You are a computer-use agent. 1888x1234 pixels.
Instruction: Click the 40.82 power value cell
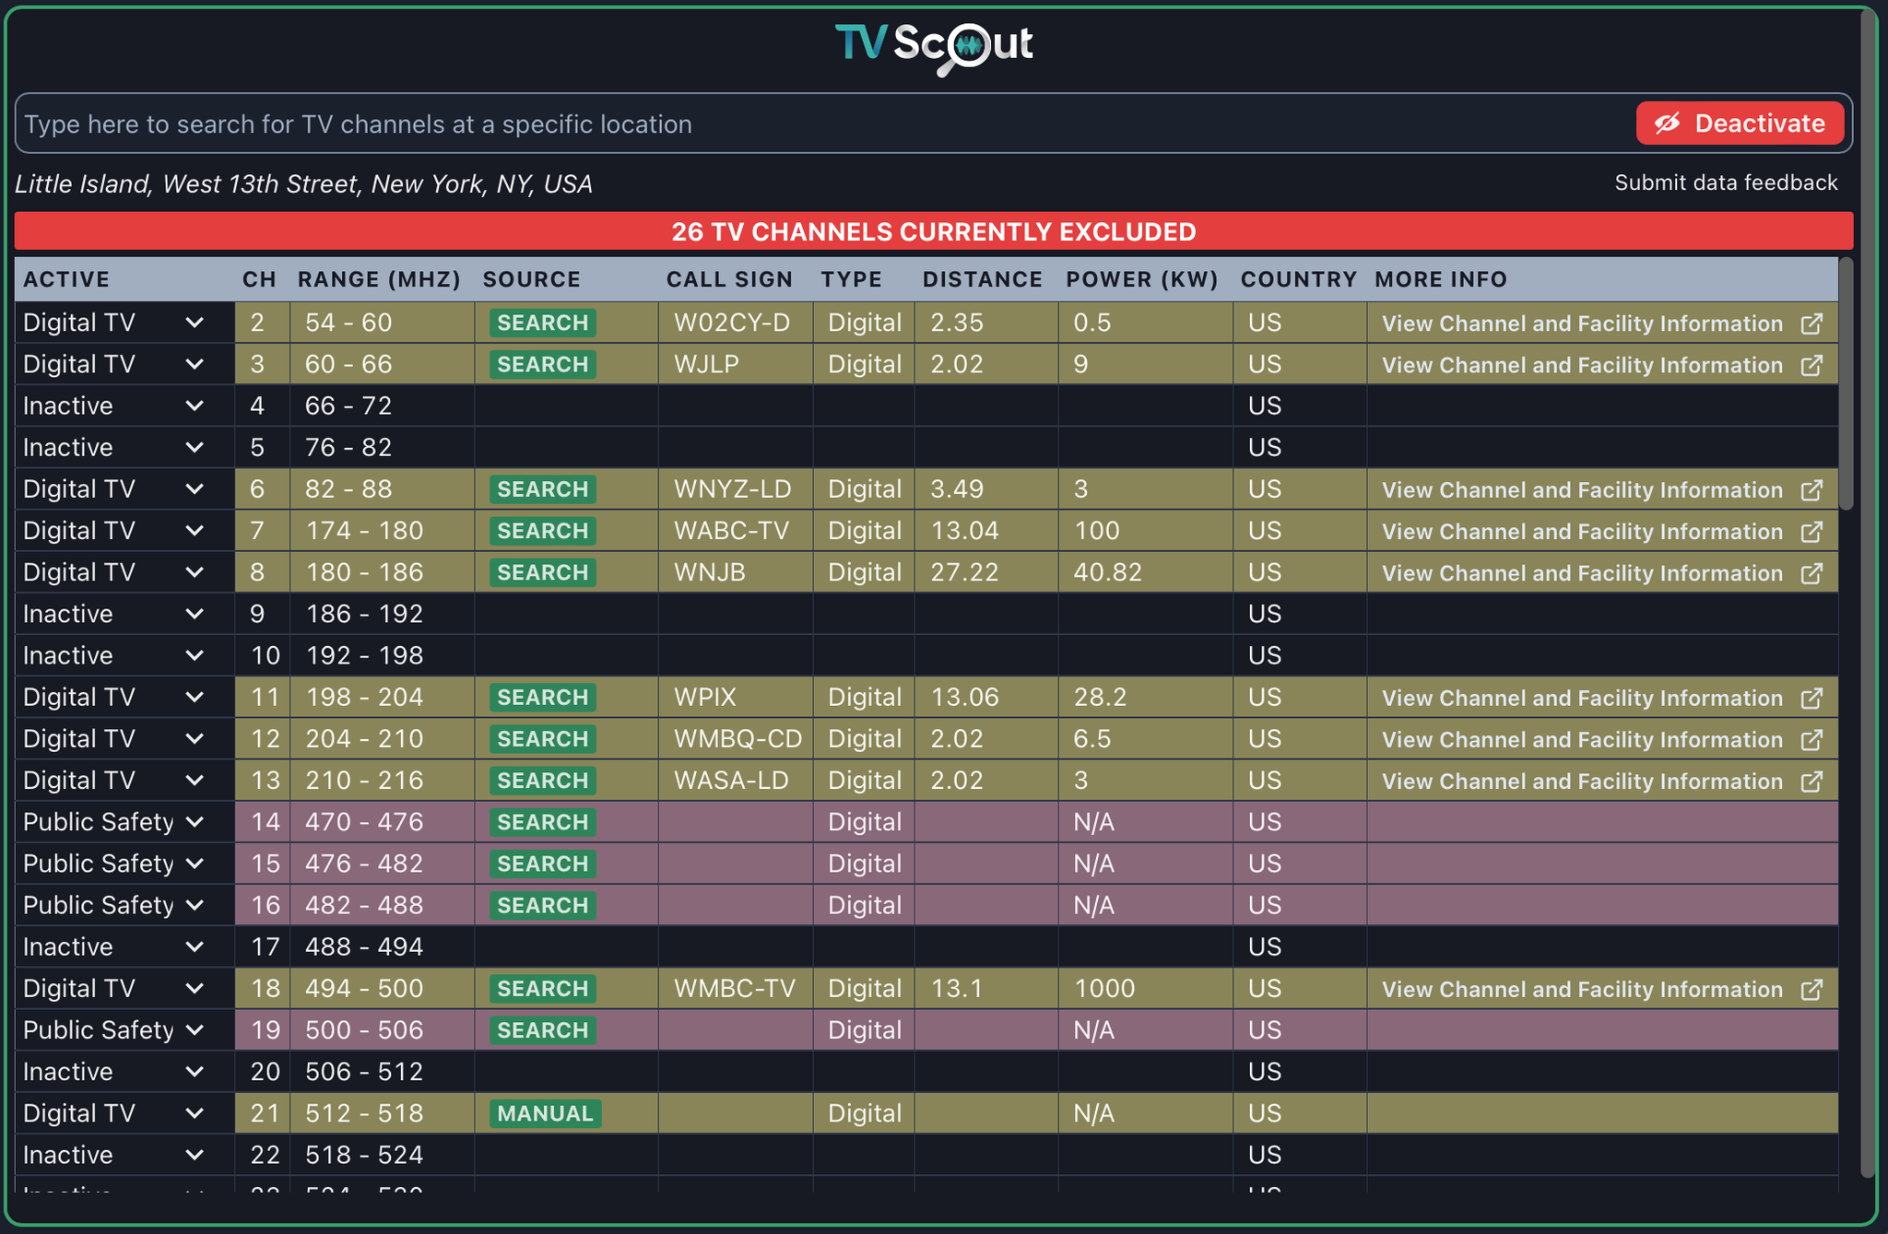pyautogui.click(x=1146, y=572)
